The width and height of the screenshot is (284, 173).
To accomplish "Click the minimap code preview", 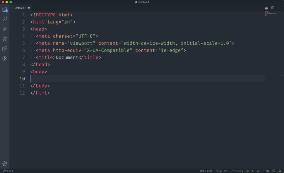I will click(x=273, y=14).
